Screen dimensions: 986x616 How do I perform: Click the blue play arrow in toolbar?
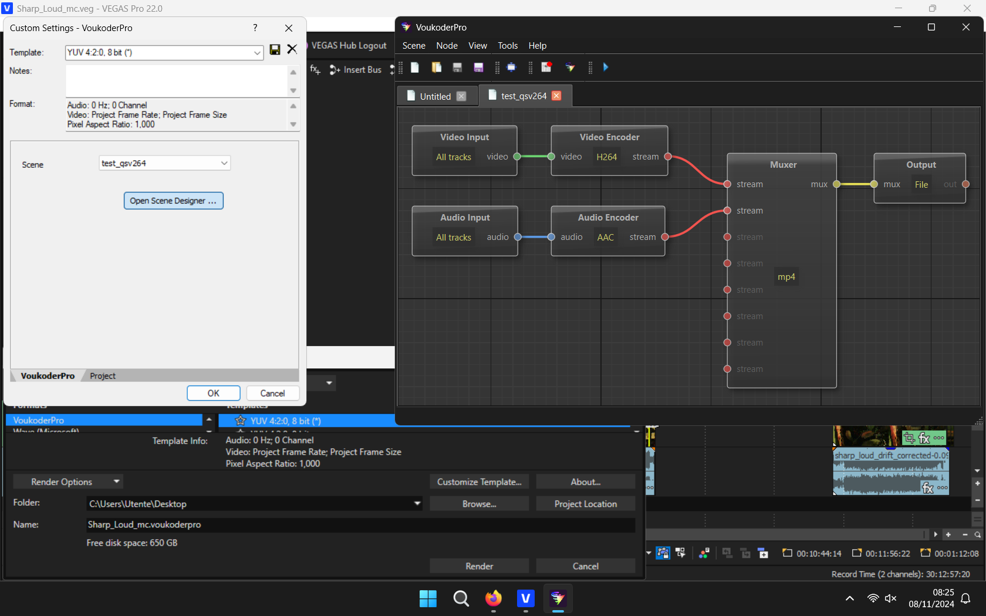(x=606, y=67)
